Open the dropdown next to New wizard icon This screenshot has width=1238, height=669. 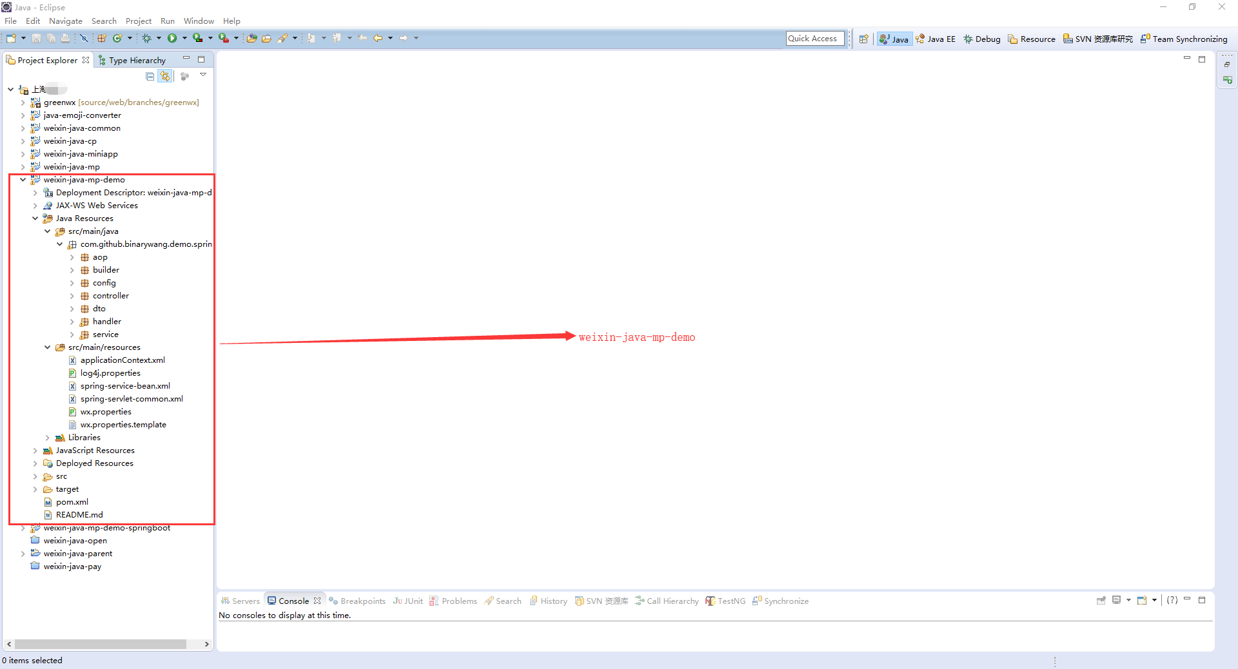pyautogui.click(x=23, y=38)
